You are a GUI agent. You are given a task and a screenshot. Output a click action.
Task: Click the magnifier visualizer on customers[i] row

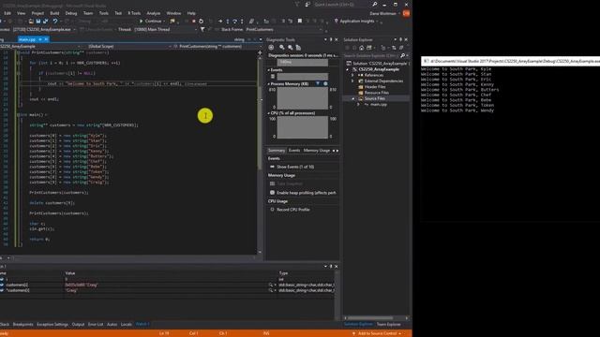(x=271, y=285)
